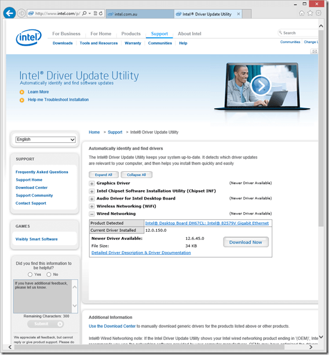The height and width of the screenshot is (355, 329).
Task: Click the search magnifier in address bar
Action: click(x=84, y=13)
